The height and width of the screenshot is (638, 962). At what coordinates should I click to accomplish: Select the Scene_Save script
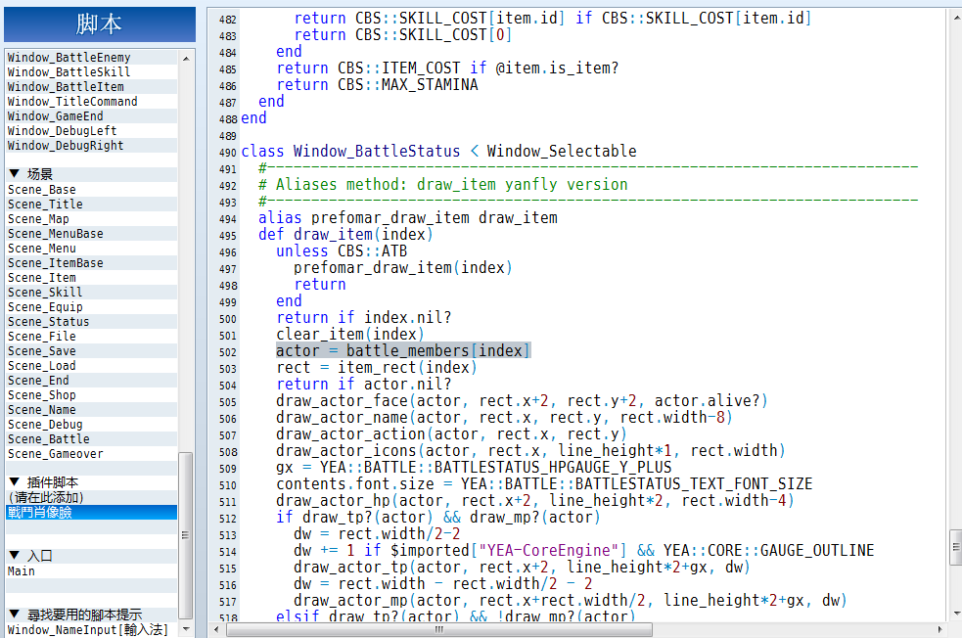pyautogui.click(x=92, y=351)
